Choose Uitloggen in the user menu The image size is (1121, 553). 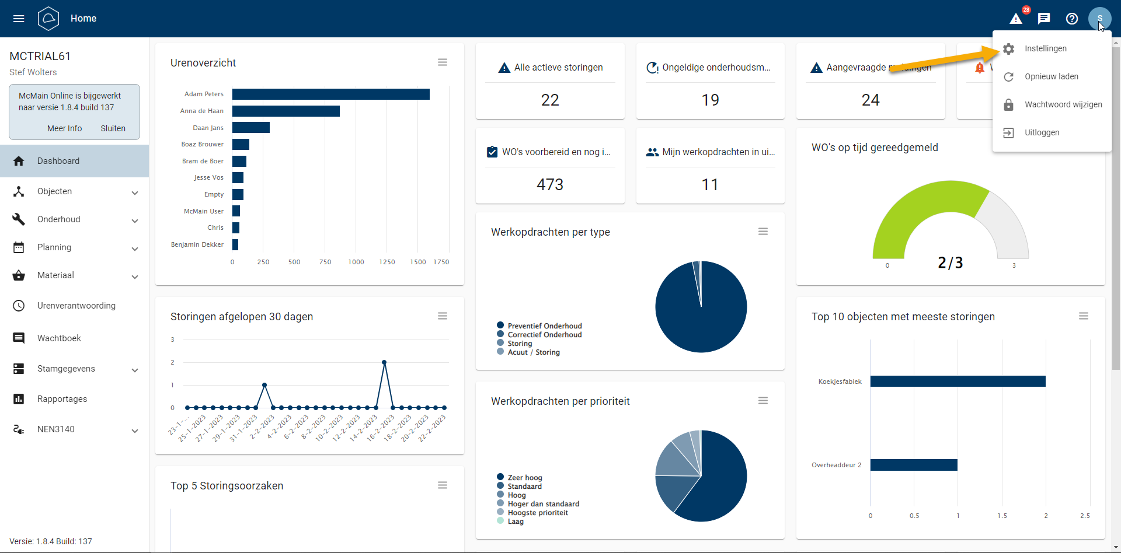point(1042,132)
